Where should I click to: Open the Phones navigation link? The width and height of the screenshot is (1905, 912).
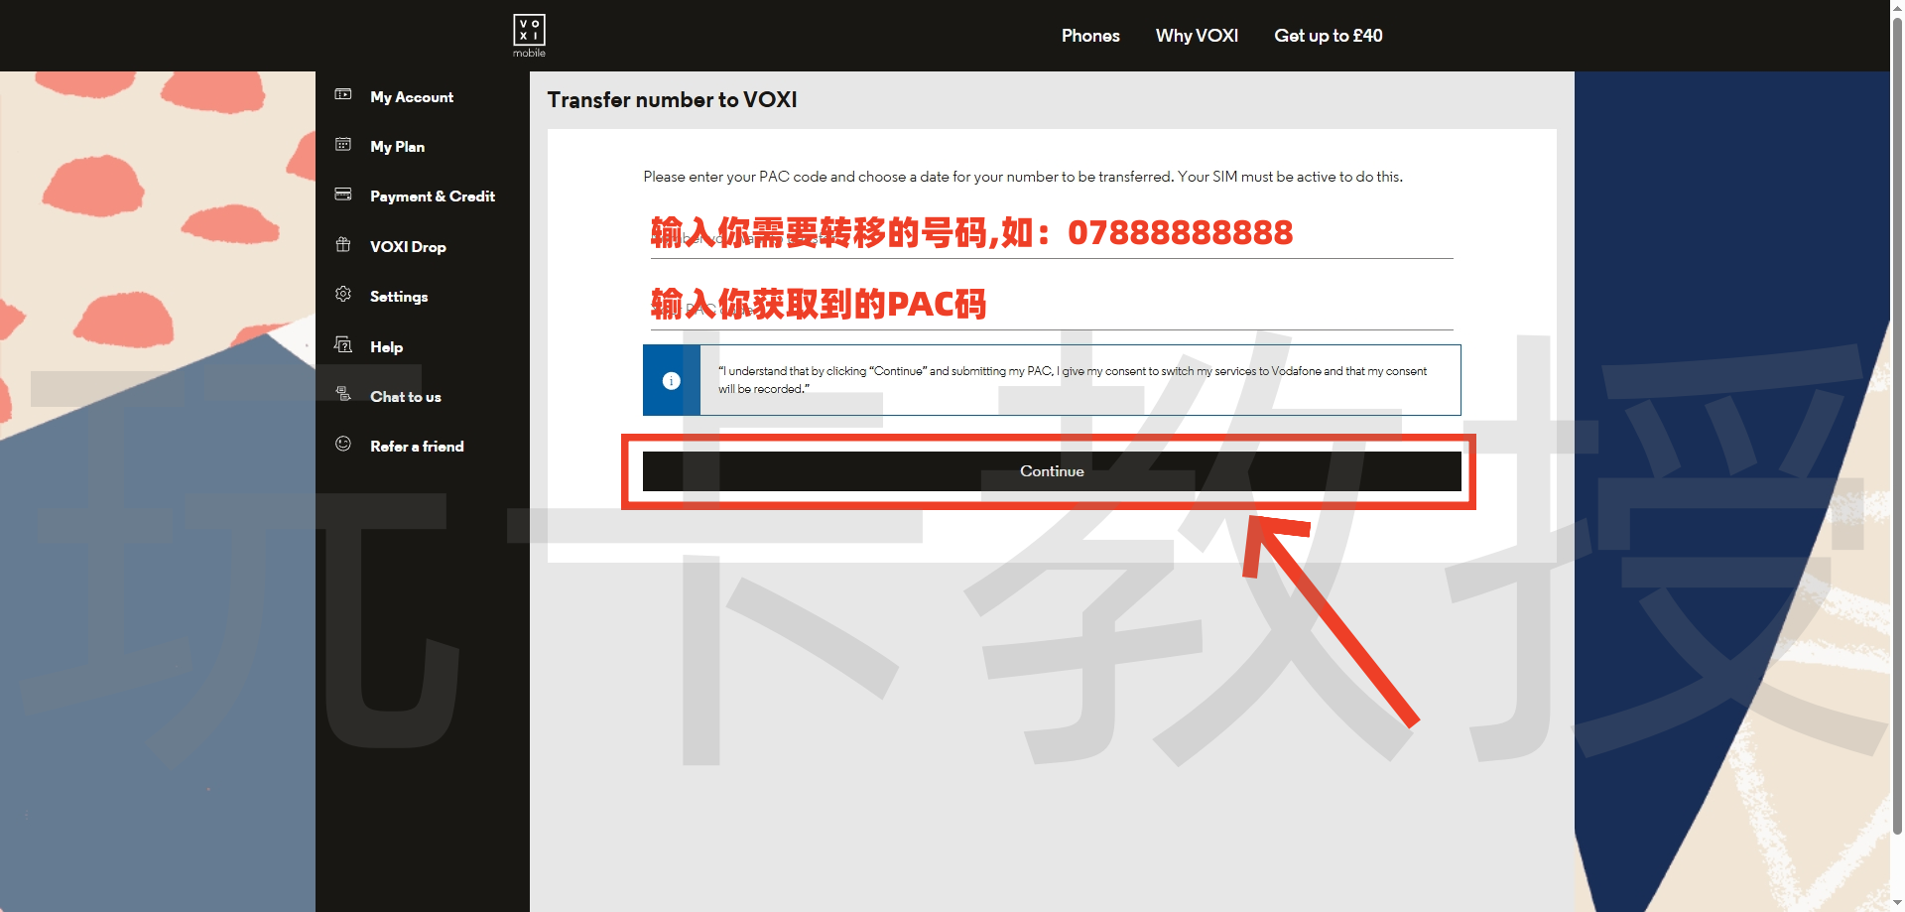(x=1090, y=36)
